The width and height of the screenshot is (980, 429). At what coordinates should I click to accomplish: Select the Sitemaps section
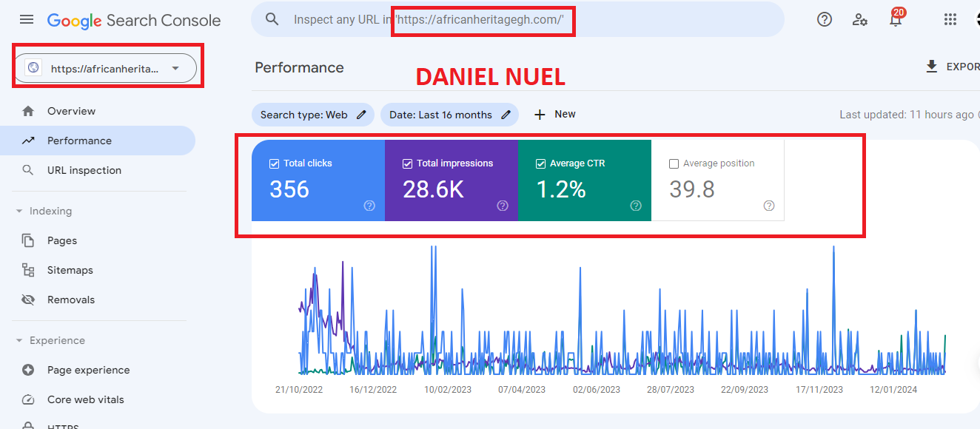[72, 269]
